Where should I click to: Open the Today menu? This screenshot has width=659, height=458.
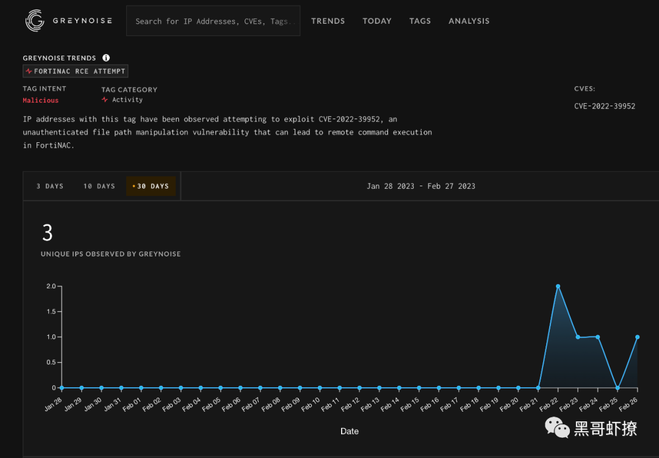[377, 21]
